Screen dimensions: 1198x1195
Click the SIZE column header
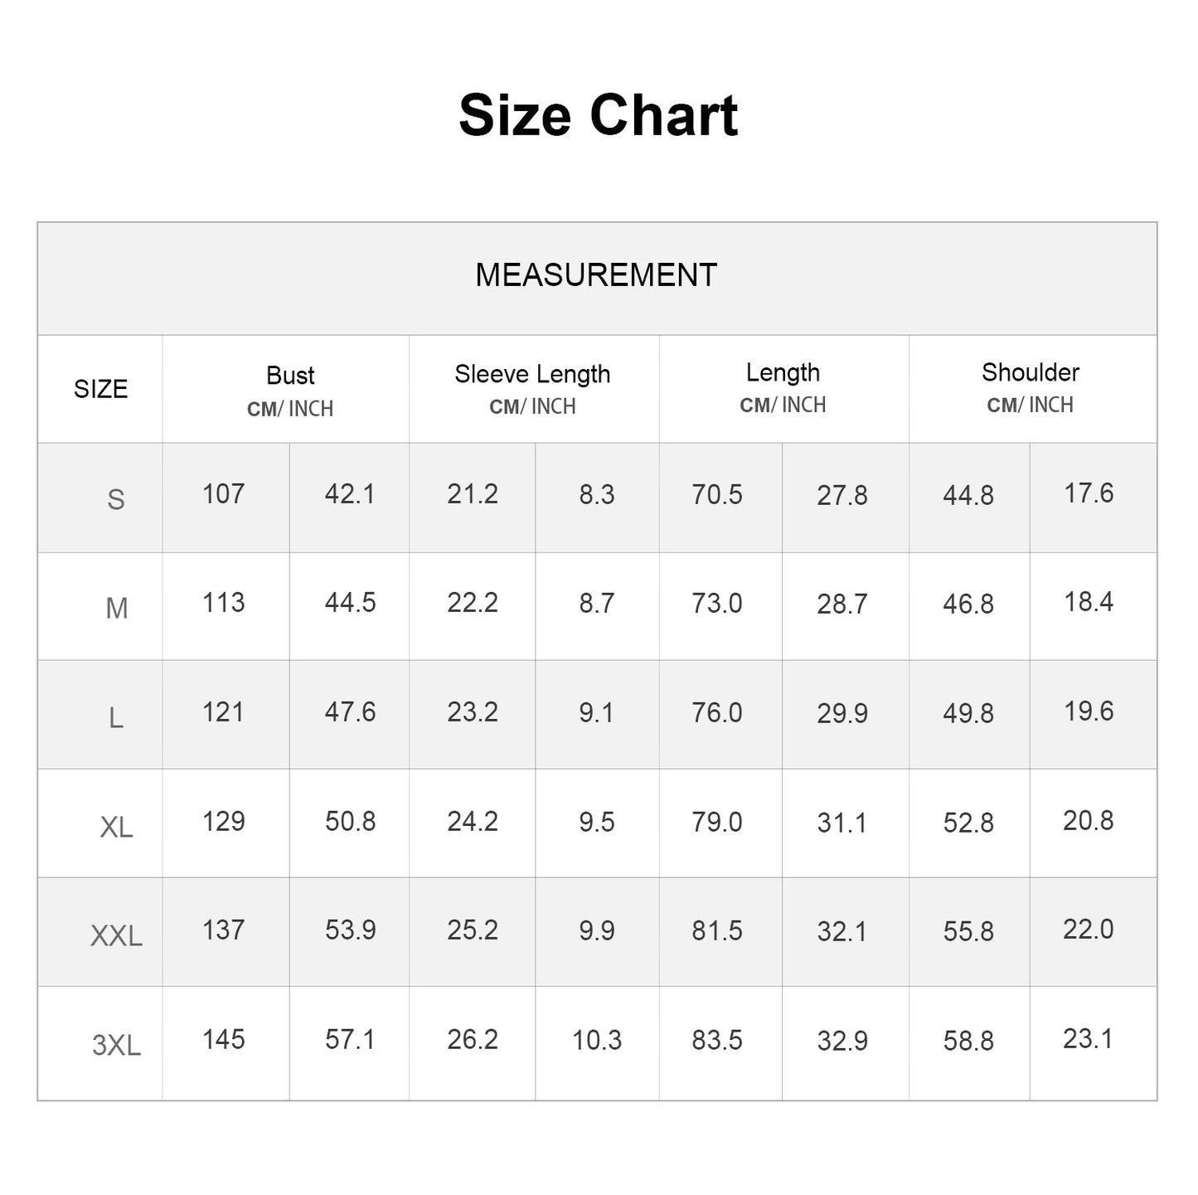[x=100, y=389]
